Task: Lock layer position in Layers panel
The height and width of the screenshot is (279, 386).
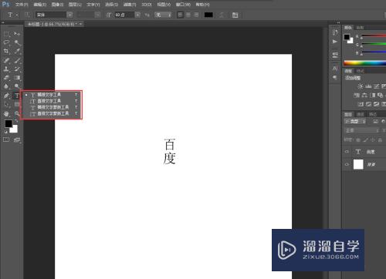Action: point(373,139)
